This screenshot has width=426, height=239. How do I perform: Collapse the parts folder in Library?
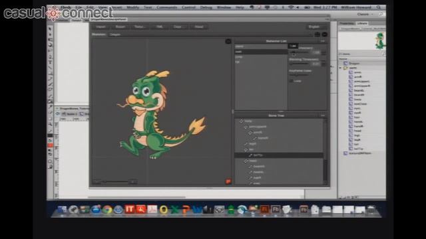coord(341,68)
